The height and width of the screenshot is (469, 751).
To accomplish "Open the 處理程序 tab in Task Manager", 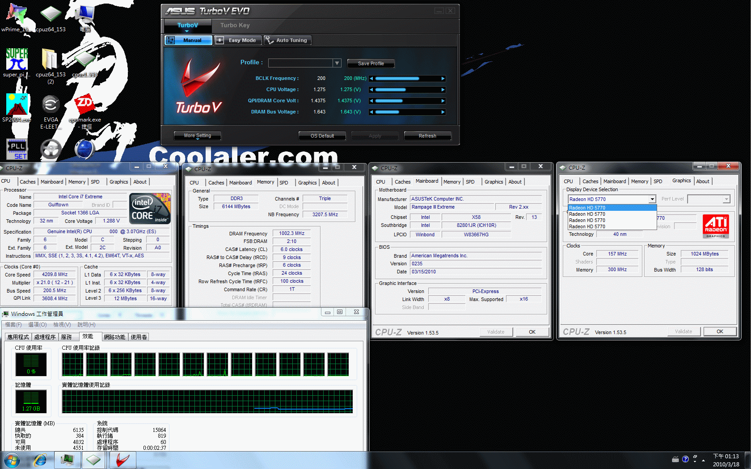I will [x=45, y=337].
